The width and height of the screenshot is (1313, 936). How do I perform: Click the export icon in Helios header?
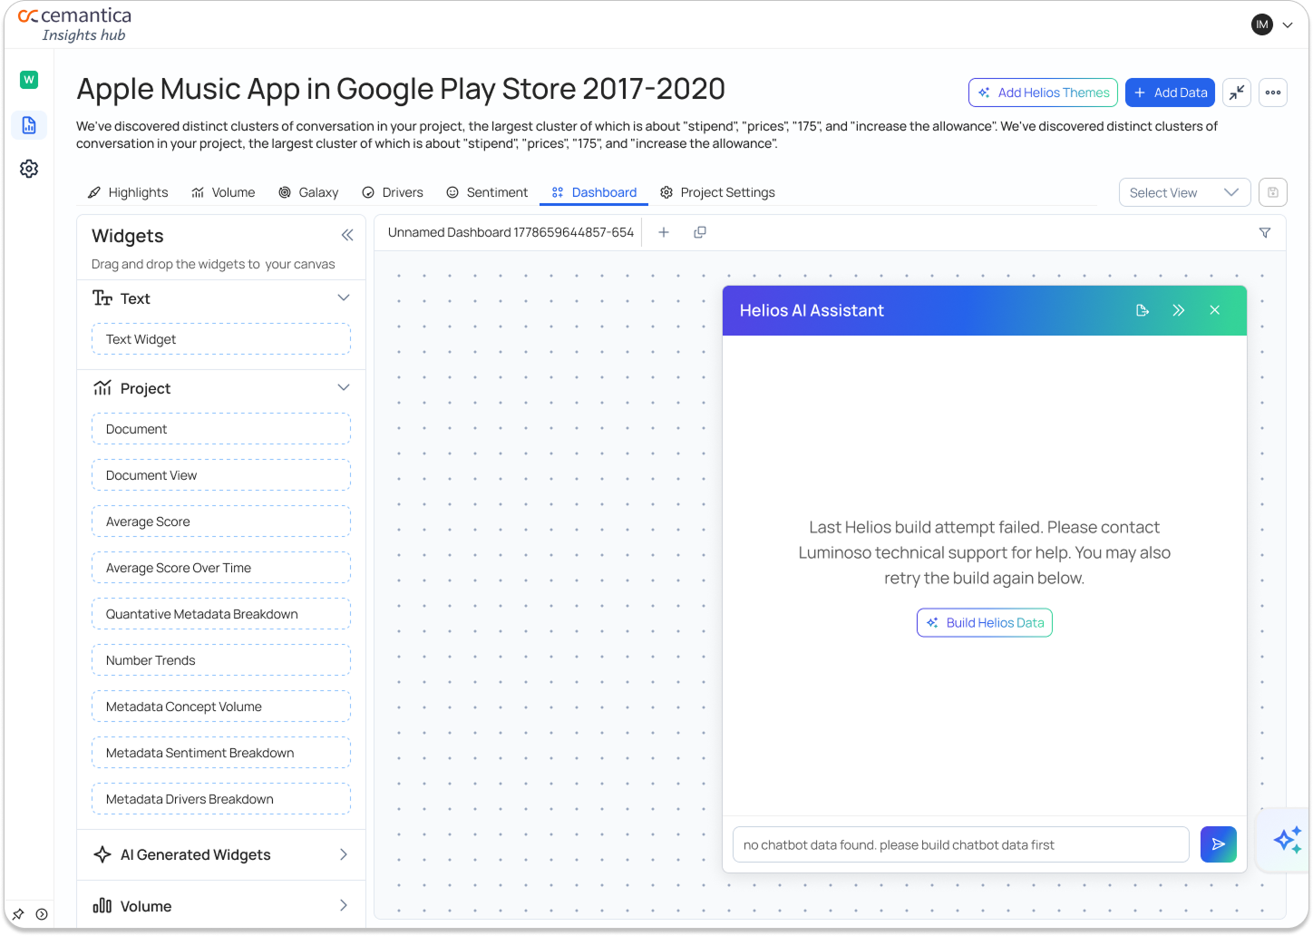1143,310
